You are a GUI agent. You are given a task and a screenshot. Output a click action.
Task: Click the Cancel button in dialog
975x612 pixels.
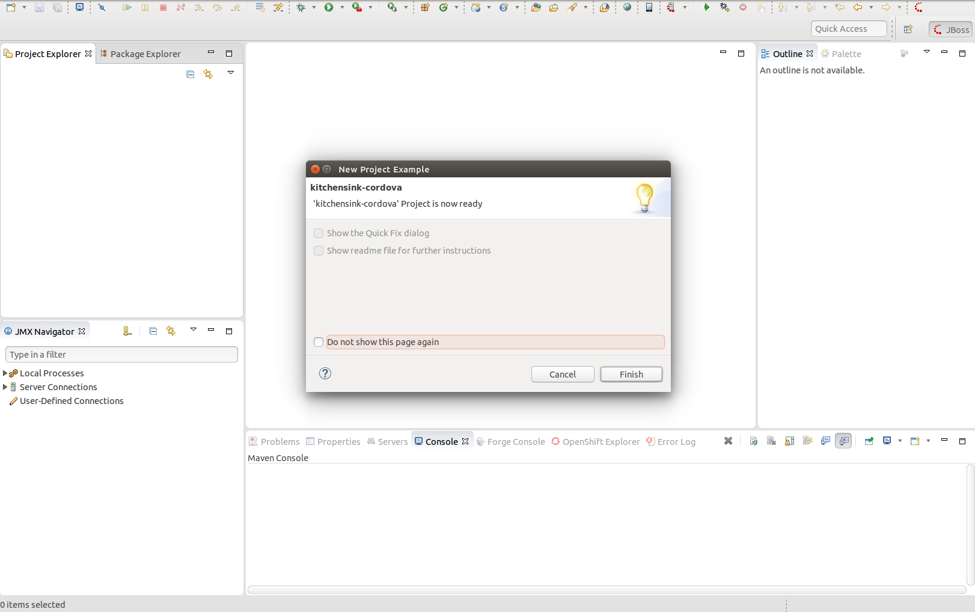pyautogui.click(x=563, y=375)
